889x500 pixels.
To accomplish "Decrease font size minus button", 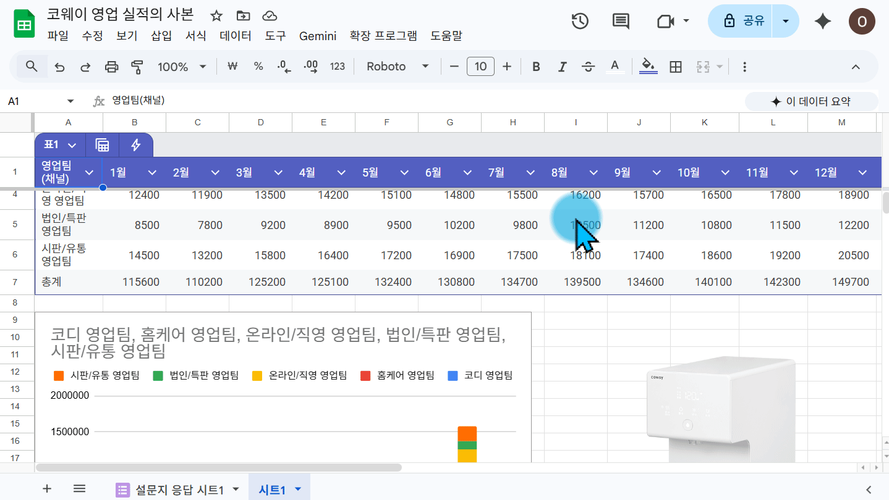I will coord(454,67).
